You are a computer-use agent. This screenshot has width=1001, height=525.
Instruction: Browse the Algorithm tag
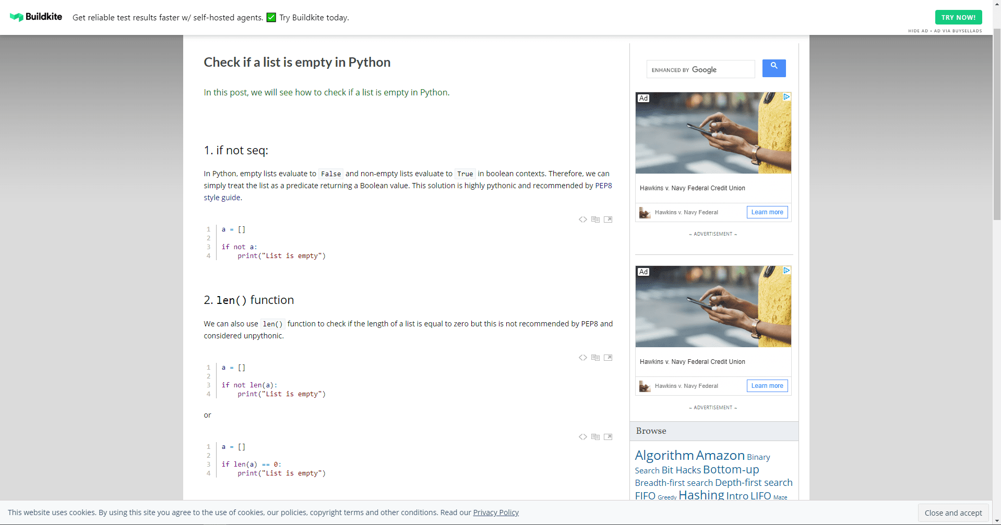coord(664,455)
